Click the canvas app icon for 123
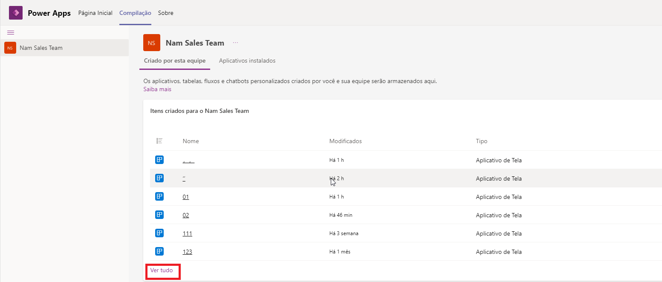Viewport: 662px width, 282px height. pos(159,251)
